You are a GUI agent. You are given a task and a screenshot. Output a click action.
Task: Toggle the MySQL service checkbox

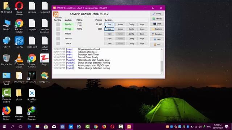click(58, 29)
